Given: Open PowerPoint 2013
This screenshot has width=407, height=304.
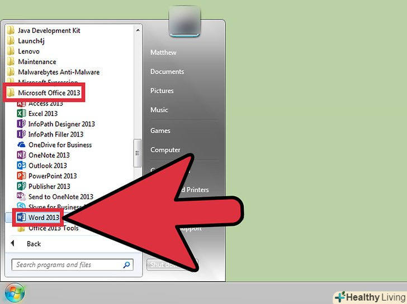Looking at the screenshot, I should [47, 176].
